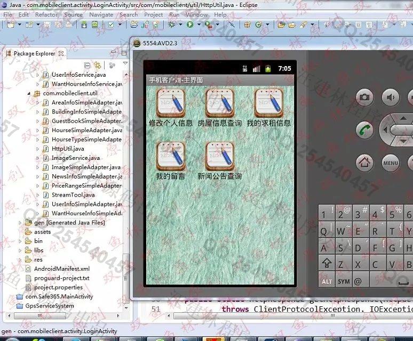
Task: Open the Window menu
Action: [197, 14]
